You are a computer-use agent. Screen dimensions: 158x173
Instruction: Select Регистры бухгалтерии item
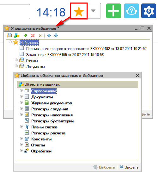(x=52, y=121)
